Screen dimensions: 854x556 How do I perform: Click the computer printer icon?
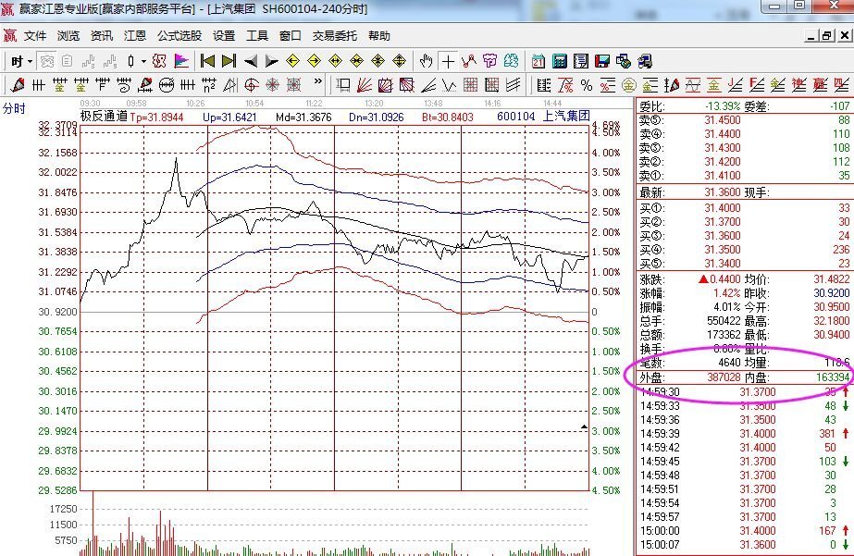(645, 62)
